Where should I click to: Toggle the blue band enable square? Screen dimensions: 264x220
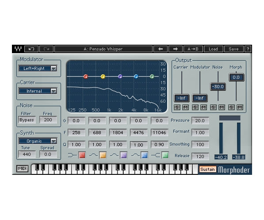144,155
